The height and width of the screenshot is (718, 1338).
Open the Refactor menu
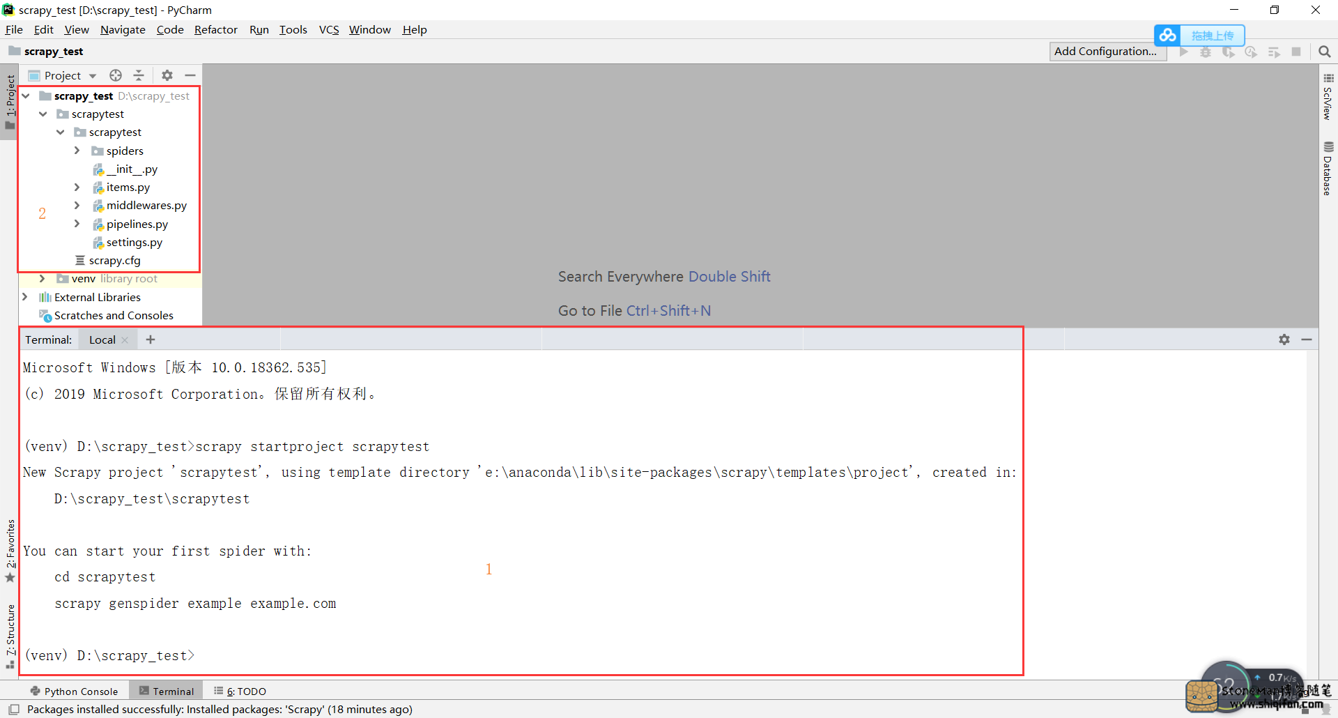tap(216, 29)
